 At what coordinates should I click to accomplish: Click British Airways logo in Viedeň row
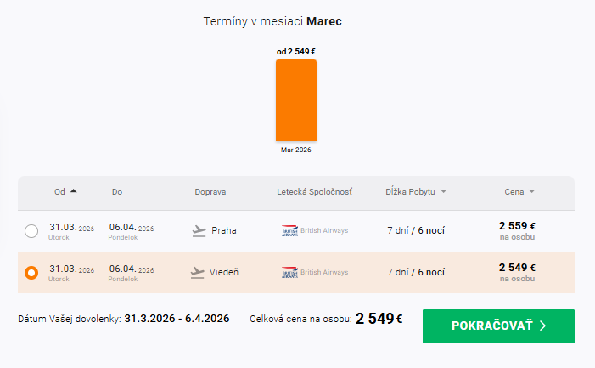[289, 273]
